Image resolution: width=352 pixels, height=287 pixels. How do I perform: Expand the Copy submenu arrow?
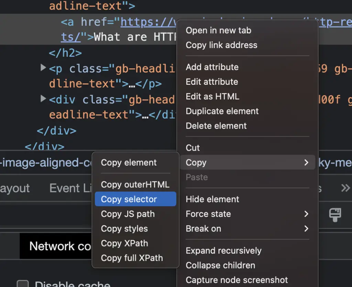point(306,162)
